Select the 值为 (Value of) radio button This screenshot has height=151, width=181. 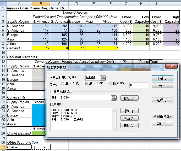point(110,84)
